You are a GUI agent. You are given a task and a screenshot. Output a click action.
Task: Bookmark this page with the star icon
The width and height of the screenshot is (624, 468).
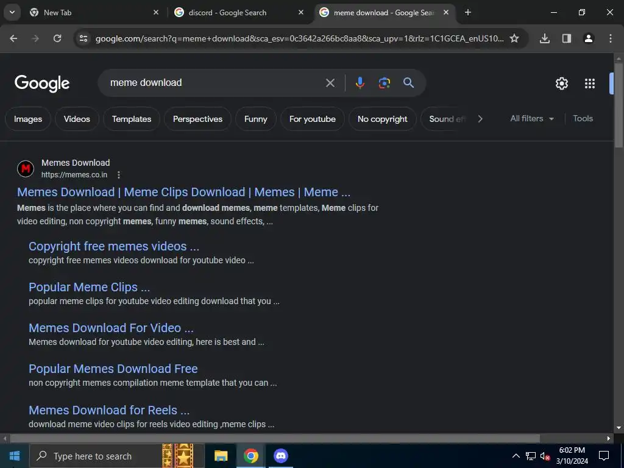[514, 38]
